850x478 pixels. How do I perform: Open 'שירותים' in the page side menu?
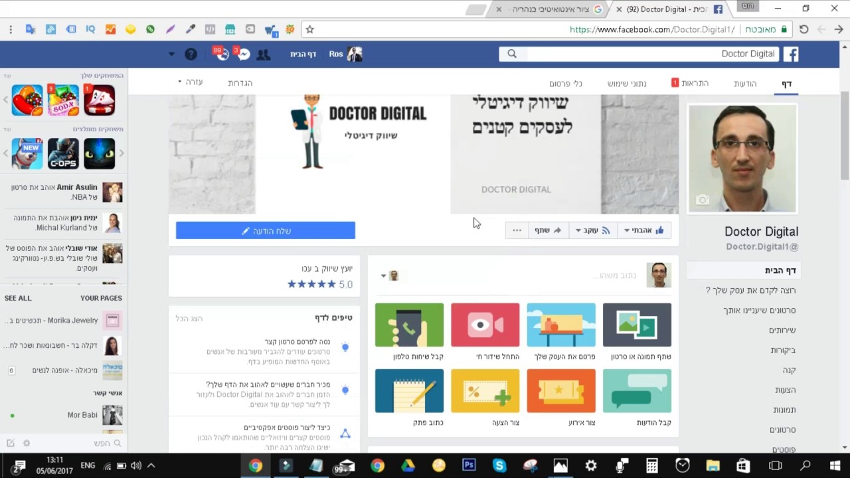(782, 330)
